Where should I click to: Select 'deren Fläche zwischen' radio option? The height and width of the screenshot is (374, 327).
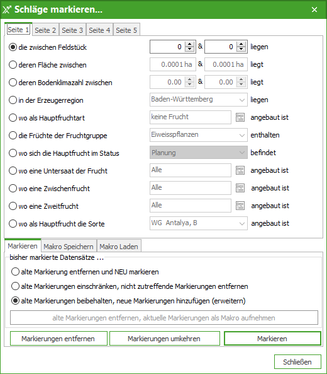[x=13, y=64]
